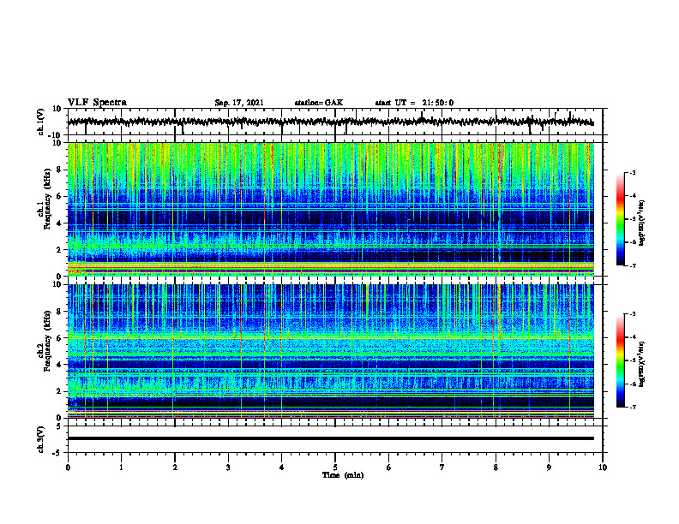Click the time axis tick label 9
679x524 pixels.
click(x=549, y=467)
